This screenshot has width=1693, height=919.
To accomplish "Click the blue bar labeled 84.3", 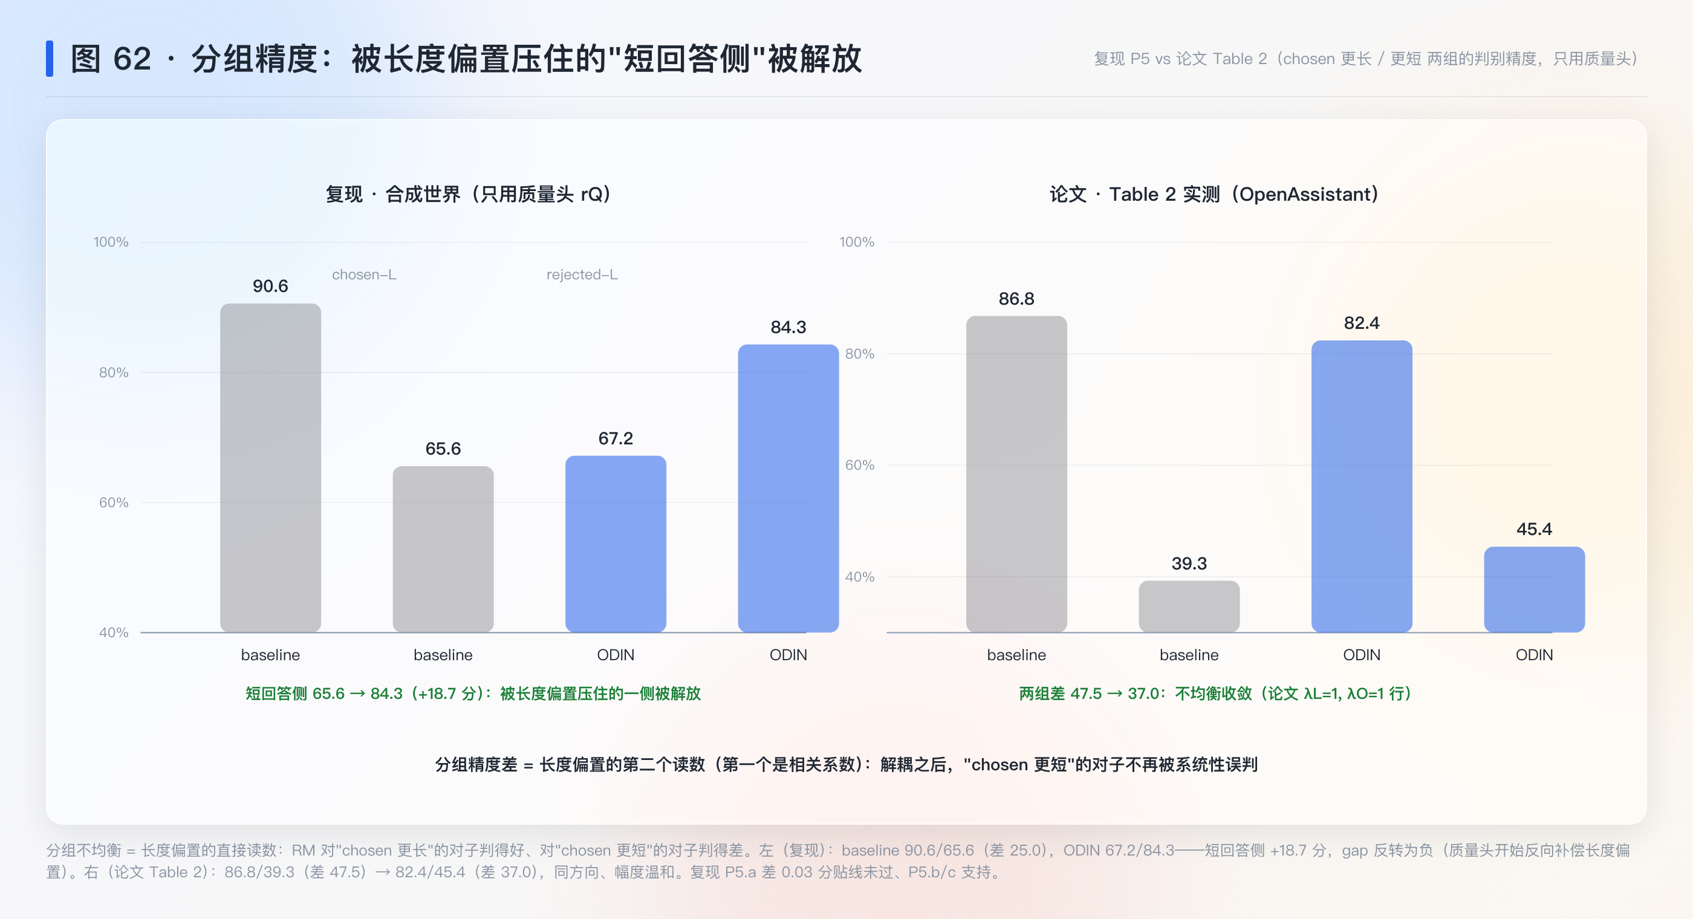I will point(788,489).
